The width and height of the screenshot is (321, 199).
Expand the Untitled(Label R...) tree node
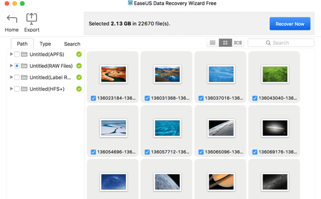(12, 77)
